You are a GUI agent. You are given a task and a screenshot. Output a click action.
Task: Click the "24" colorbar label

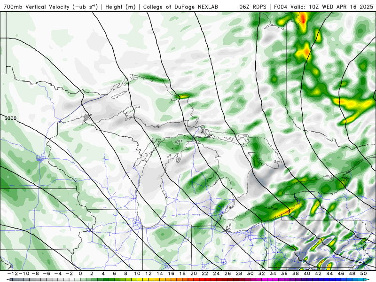pos(216,274)
